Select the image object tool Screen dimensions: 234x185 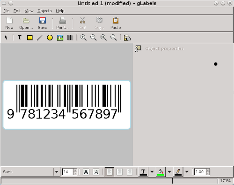[60, 38]
